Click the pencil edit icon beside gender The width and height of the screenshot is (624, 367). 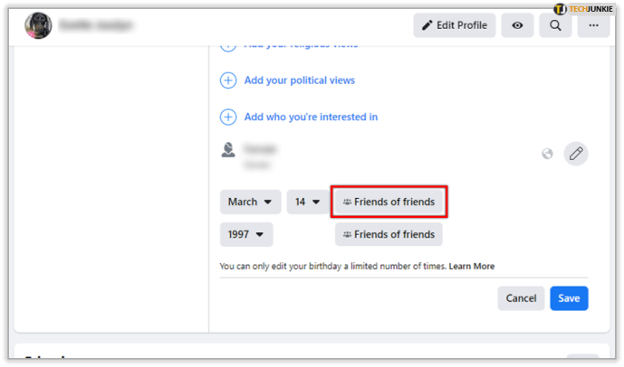point(576,154)
